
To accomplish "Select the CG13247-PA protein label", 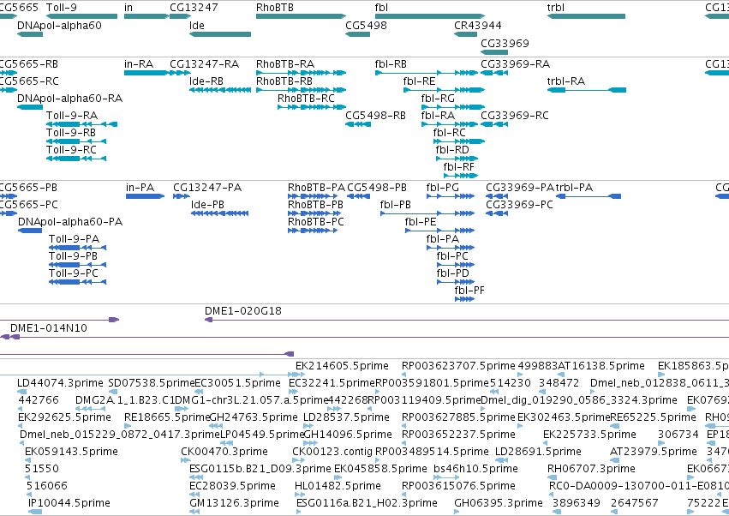I will (207, 188).
